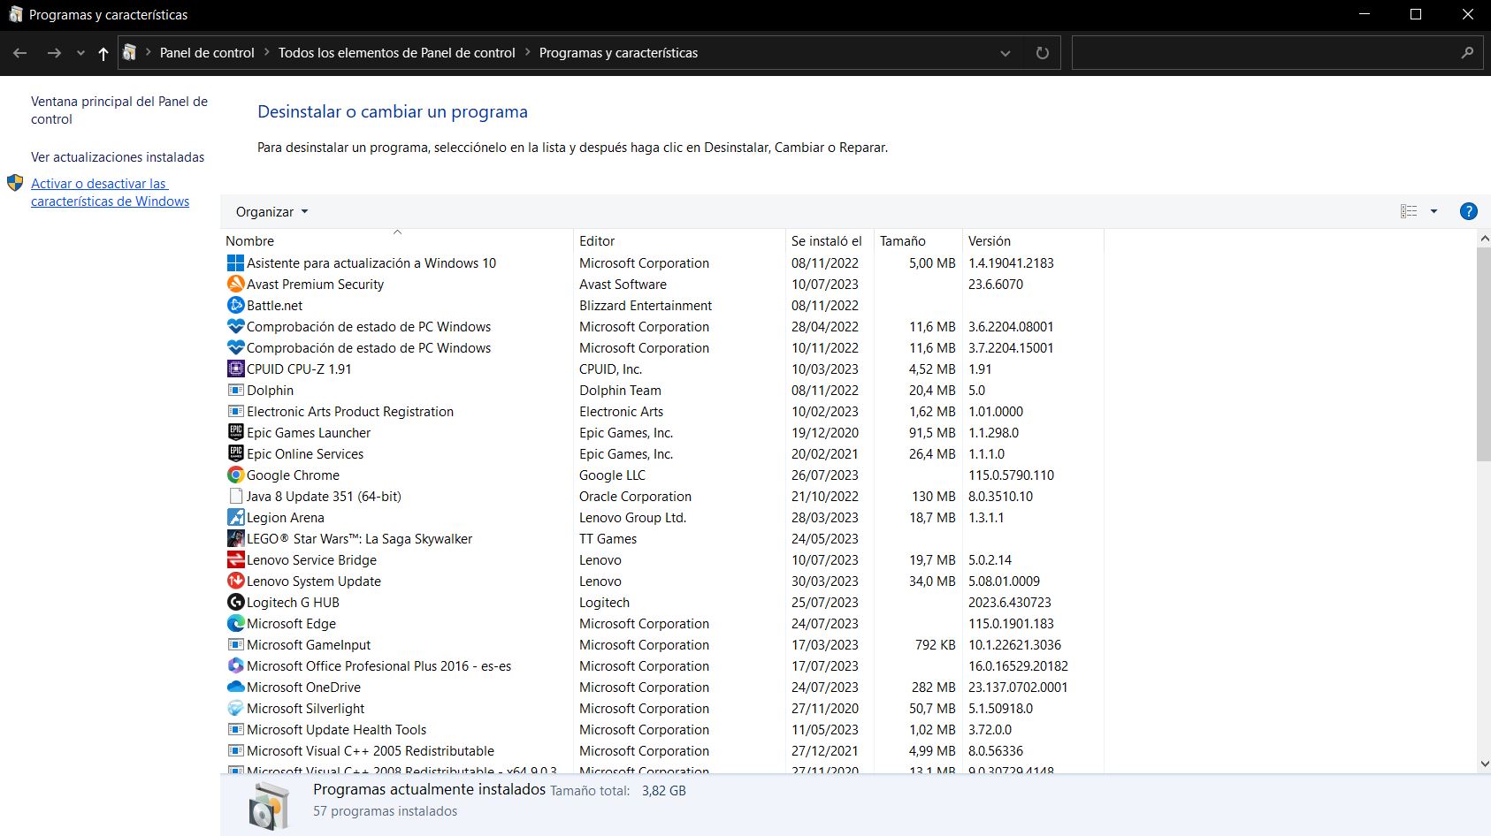Screen dimensions: 1491x836
Task: Click the vertical scrollbar thumb
Action: point(1484,353)
